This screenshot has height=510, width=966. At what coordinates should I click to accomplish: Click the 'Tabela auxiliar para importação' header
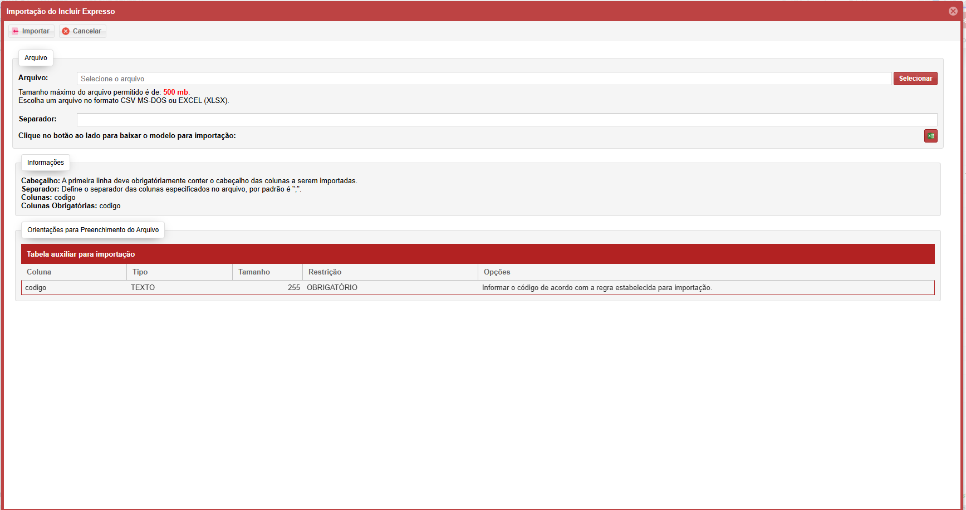(81, 254)
